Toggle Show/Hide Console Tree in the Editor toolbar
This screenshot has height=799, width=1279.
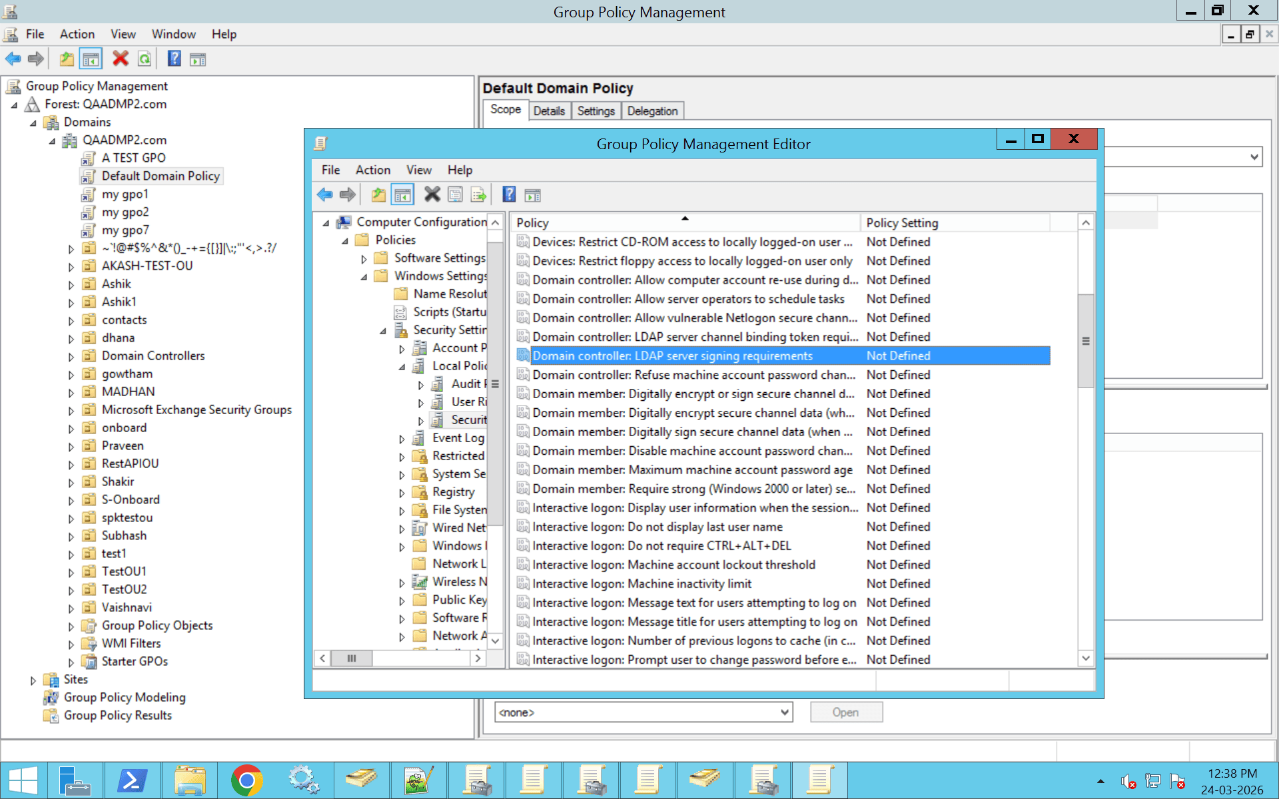coord(402,194)
